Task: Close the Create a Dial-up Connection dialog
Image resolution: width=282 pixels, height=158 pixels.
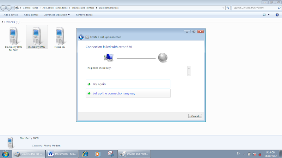Action: click(200, 32)
